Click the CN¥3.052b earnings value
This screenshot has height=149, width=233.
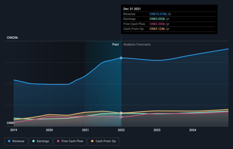coord(157,19)
